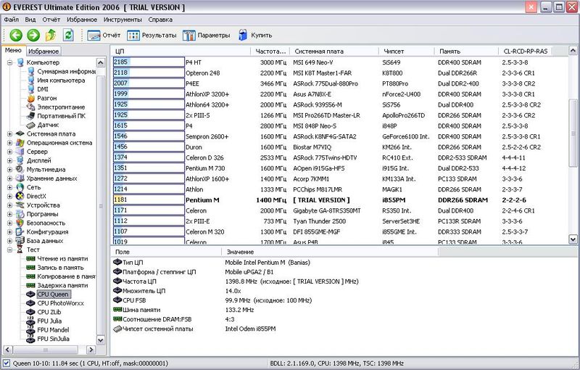Expand the Мультимедиа tree node
Viewport: 580px width, 370px height.
coord(10,170)
